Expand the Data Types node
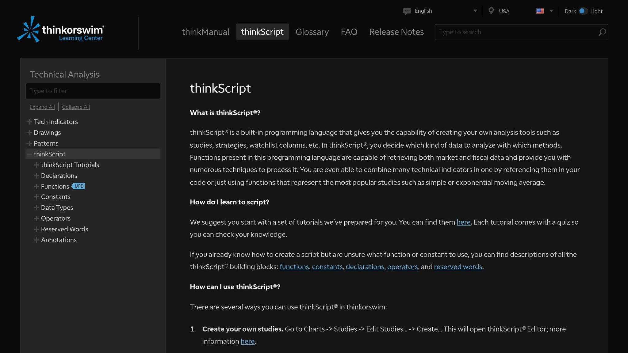This screenshot has height=353, width=628. coord(36,207)
